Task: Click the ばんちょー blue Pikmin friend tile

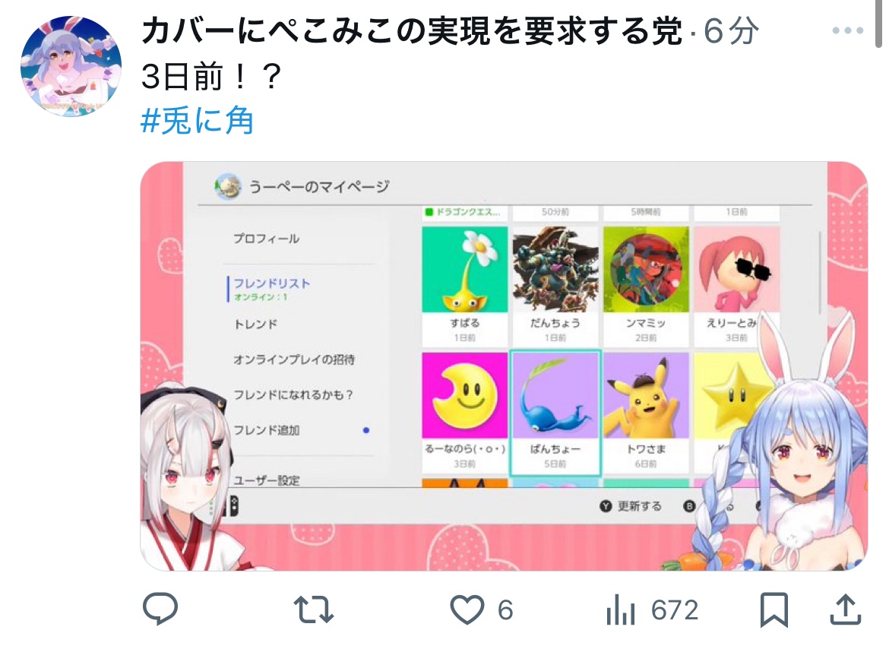Action: [555, 413]
